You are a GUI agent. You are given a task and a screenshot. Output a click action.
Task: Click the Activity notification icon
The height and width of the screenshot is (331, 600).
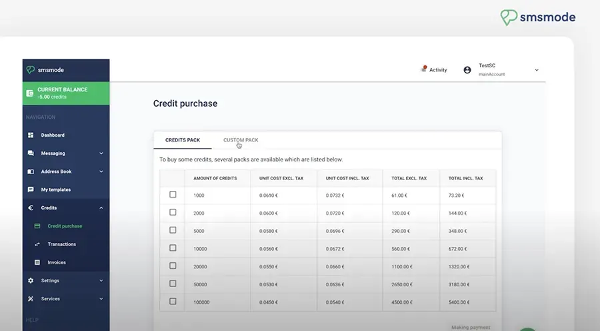point(423,69)
